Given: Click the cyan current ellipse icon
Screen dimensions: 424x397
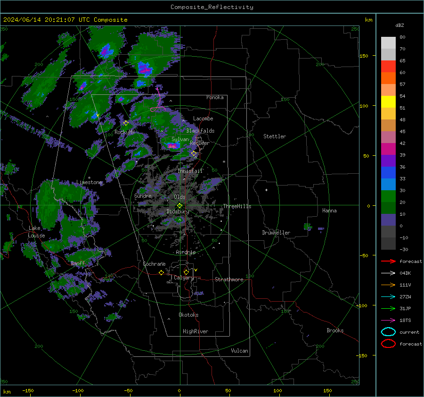Looking at the screenshot, I should 388,332.
